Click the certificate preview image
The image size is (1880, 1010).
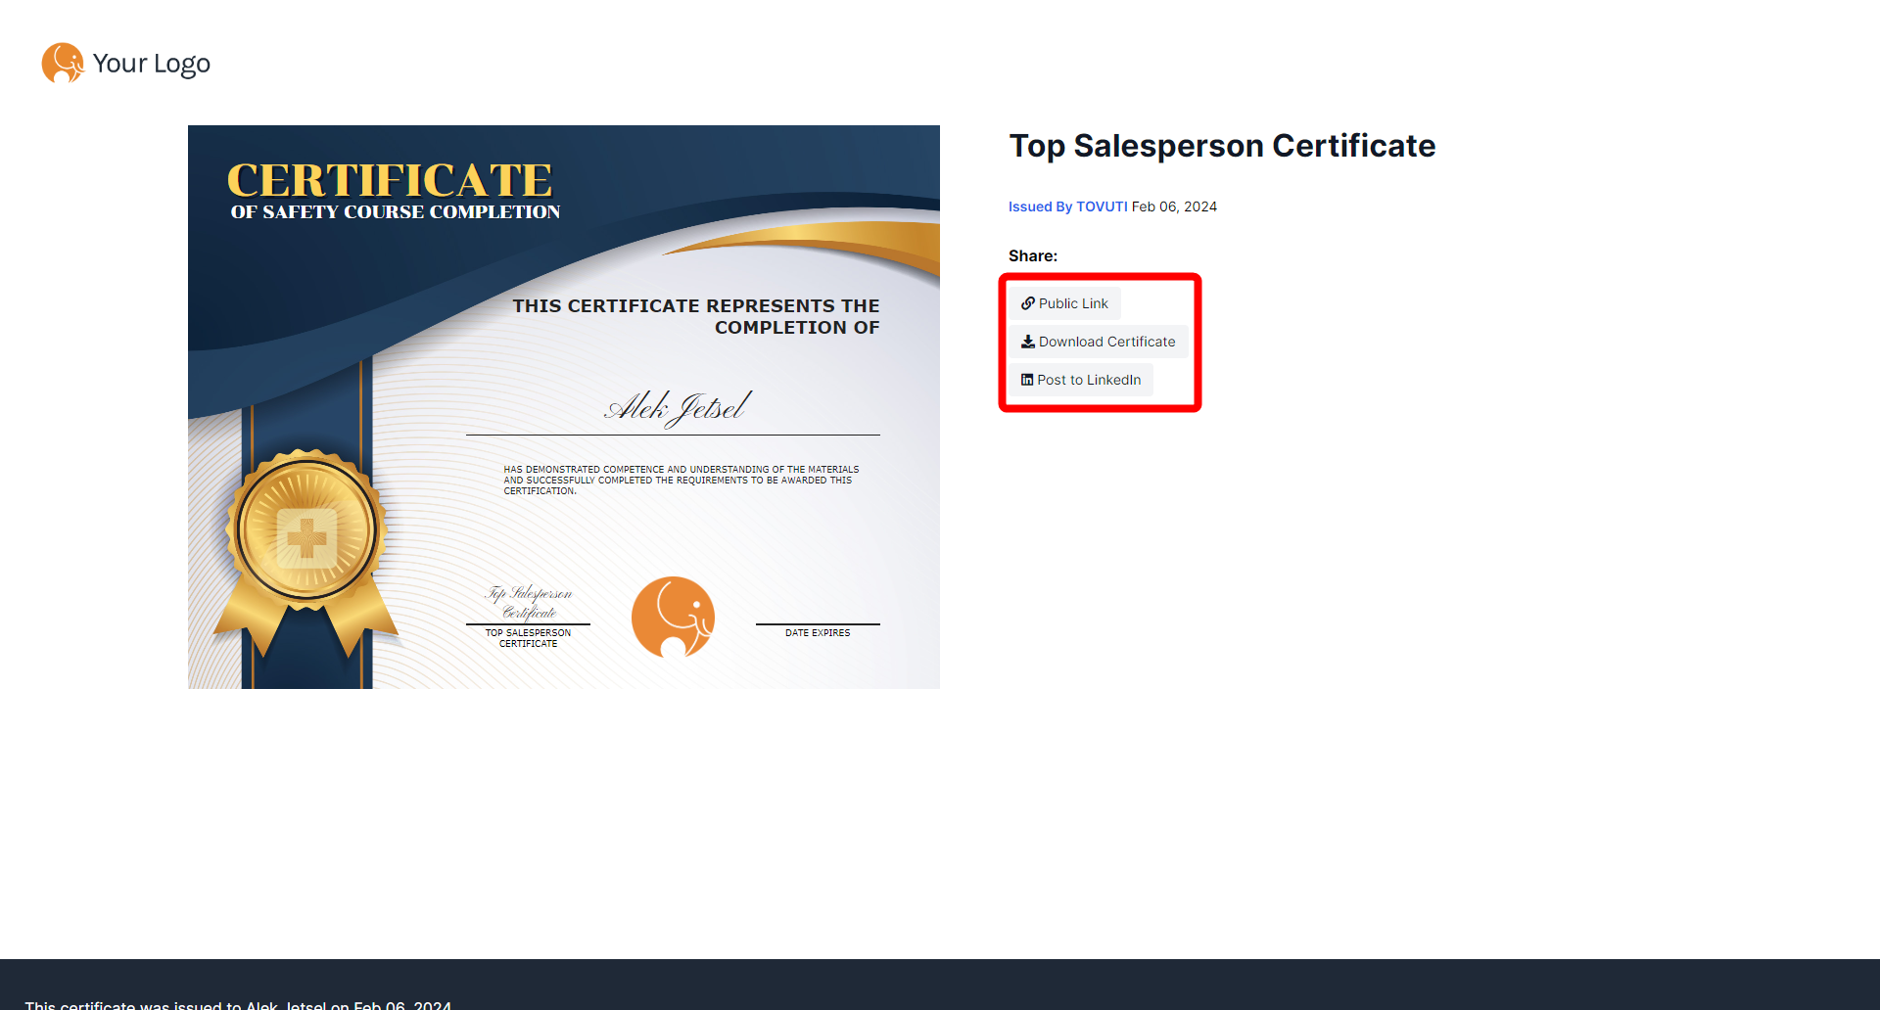coord(564,407)
